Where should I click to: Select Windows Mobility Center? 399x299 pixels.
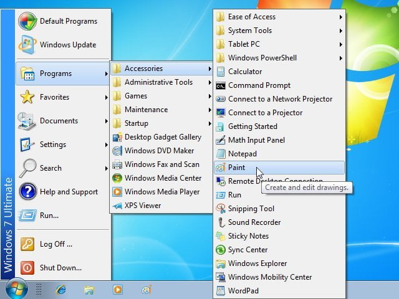[279, 277]
